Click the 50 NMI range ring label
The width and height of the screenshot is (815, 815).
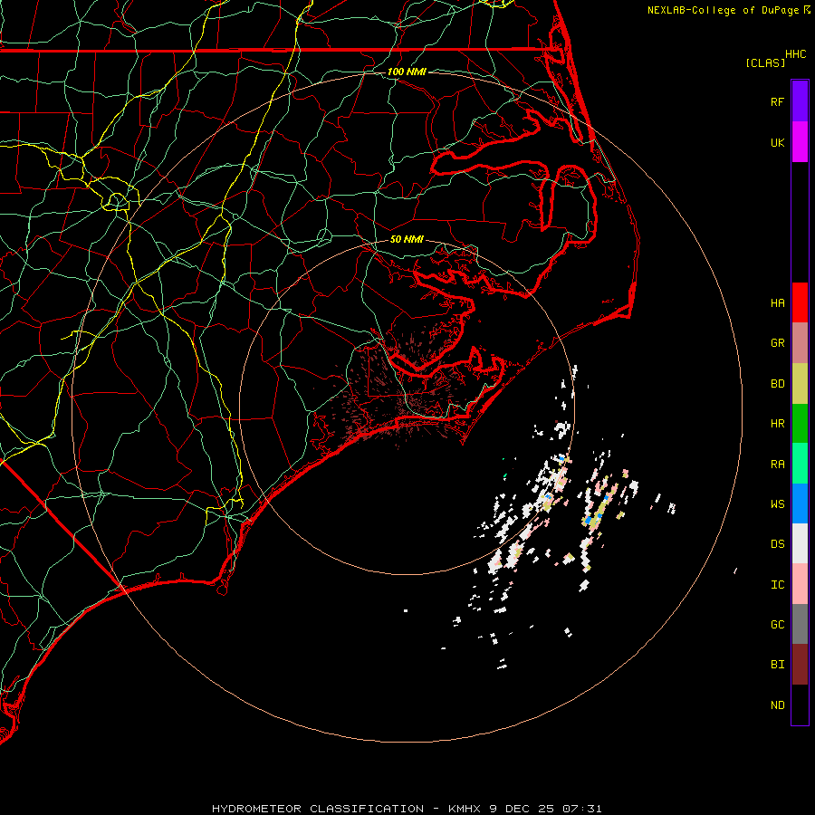tap(407, 239)
